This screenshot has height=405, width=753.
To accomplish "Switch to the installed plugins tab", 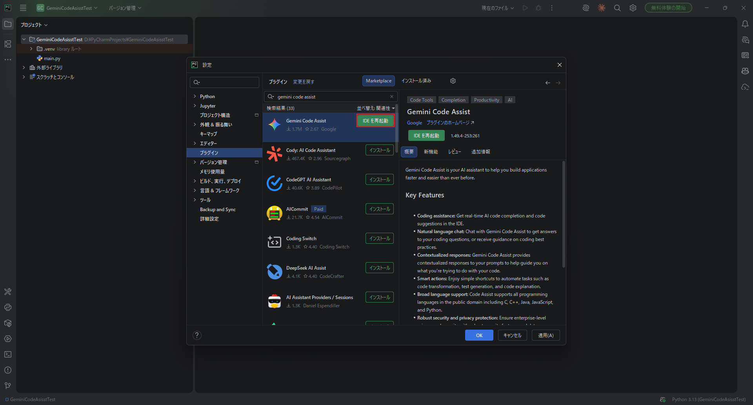I will (x=416, y=81).
